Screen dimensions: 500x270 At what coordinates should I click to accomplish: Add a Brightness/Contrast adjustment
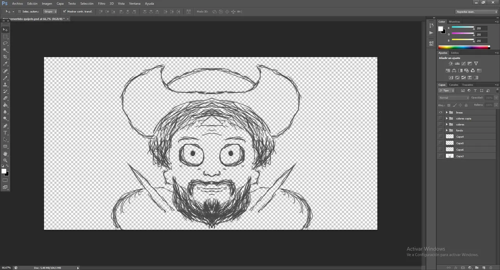[451, 64]
